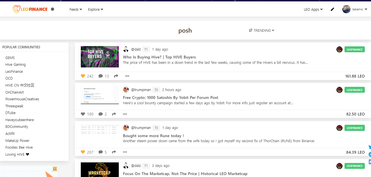Click the belemo profile avatar

click(346, 9)
